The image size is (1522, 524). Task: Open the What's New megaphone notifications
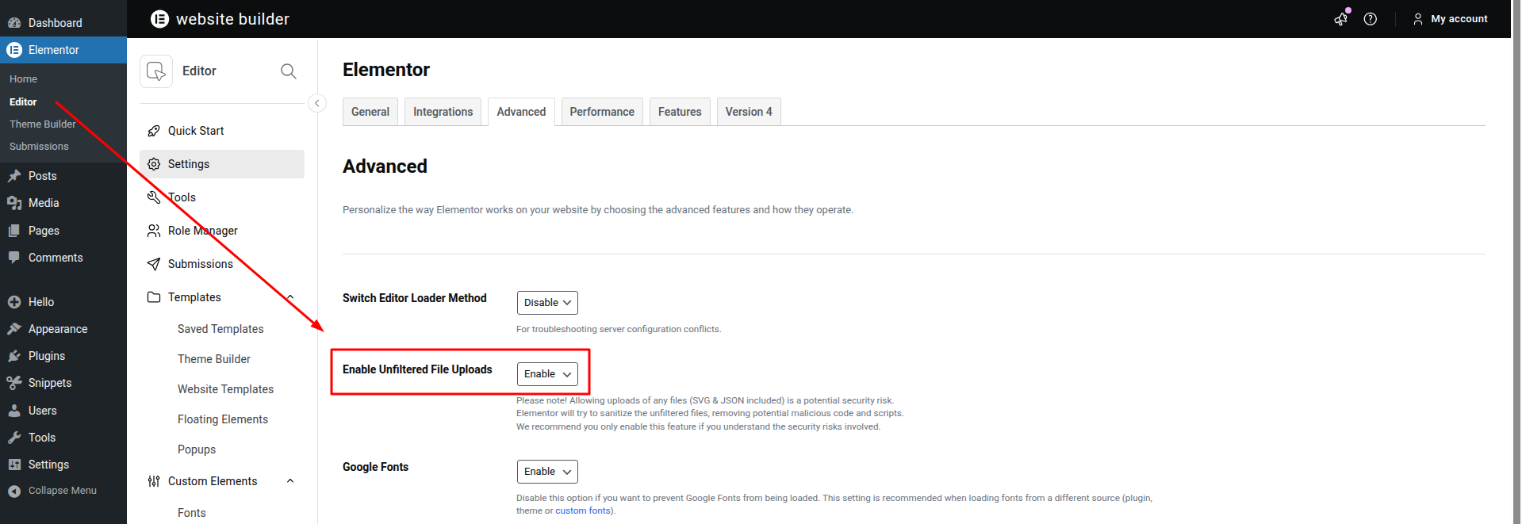click(x=1341, y=19)
